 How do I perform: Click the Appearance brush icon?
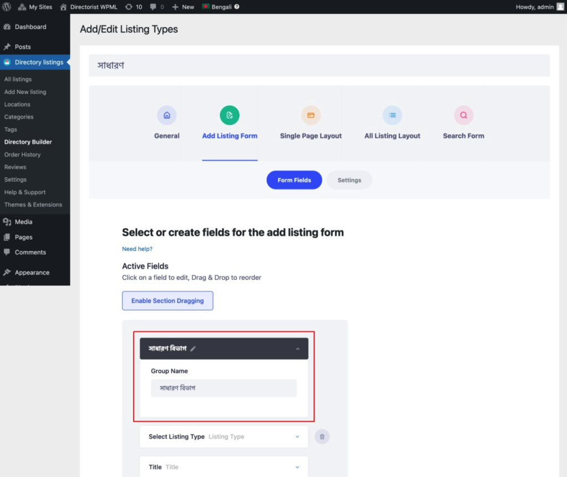pyautogui.click(x=7, y=273)
